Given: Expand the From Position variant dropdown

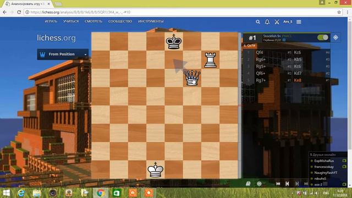Looking at the screenshot, I should click(x=63, y=54).
